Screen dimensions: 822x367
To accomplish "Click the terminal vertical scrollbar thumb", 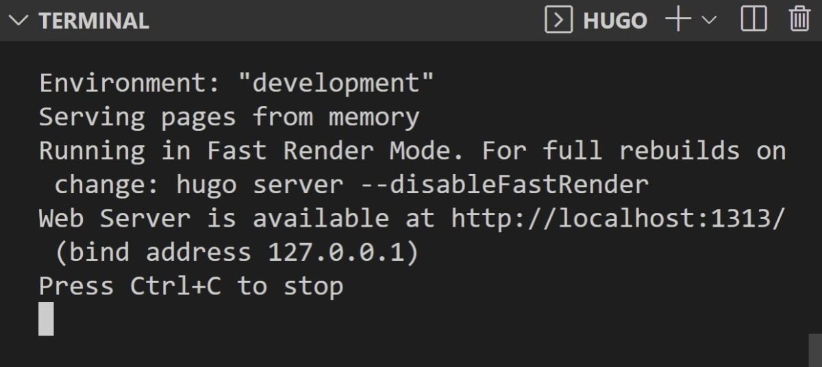I will (814, 350).
